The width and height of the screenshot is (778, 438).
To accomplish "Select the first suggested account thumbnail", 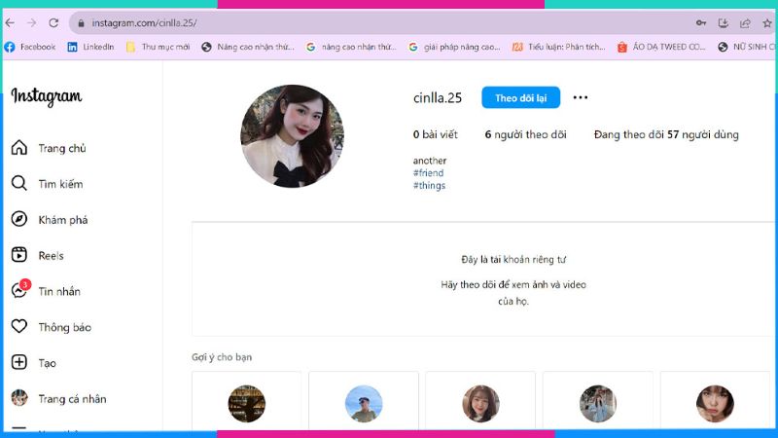I will (246, 403).
